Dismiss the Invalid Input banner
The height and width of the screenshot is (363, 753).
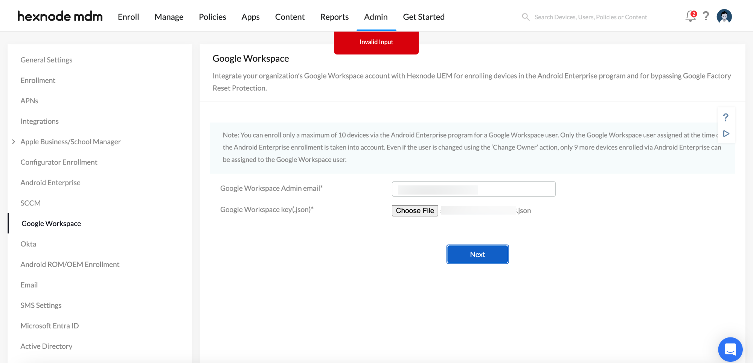pyautogui.click(x=376, y=42)
